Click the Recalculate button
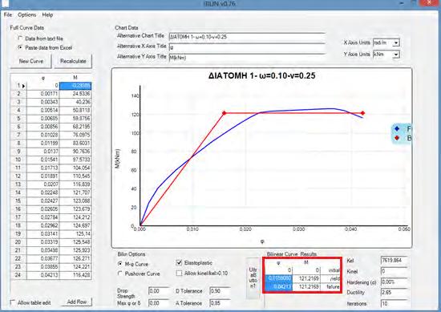Image resolution: width=441 pixels, height=312 pixels. [x=73, y=61]
